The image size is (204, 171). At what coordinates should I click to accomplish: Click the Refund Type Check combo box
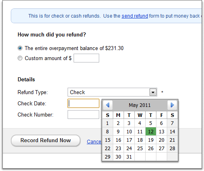click(x=112, y=92)
